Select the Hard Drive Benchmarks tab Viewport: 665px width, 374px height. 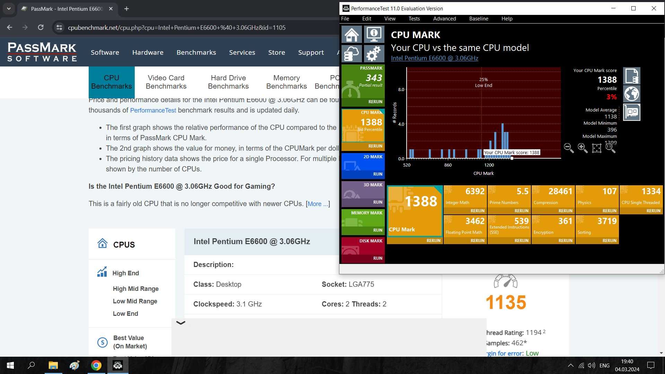[x=228, y=82]
